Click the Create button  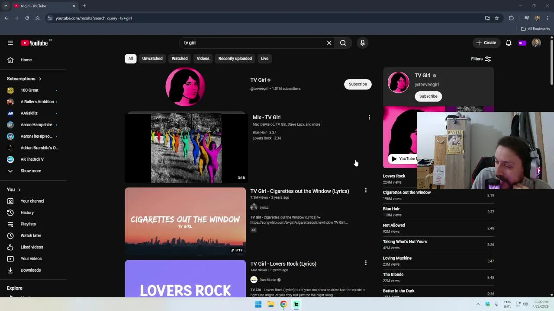486,43
